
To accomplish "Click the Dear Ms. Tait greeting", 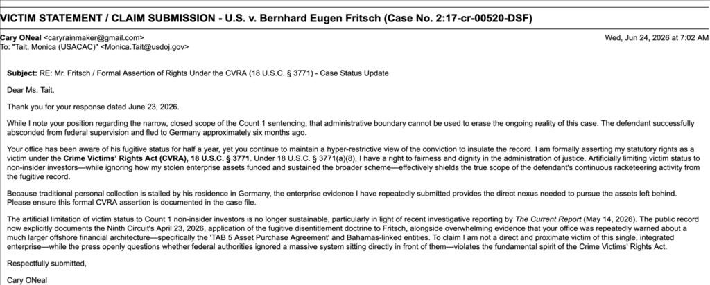I will pyautogui.click(x=31, y=90).
